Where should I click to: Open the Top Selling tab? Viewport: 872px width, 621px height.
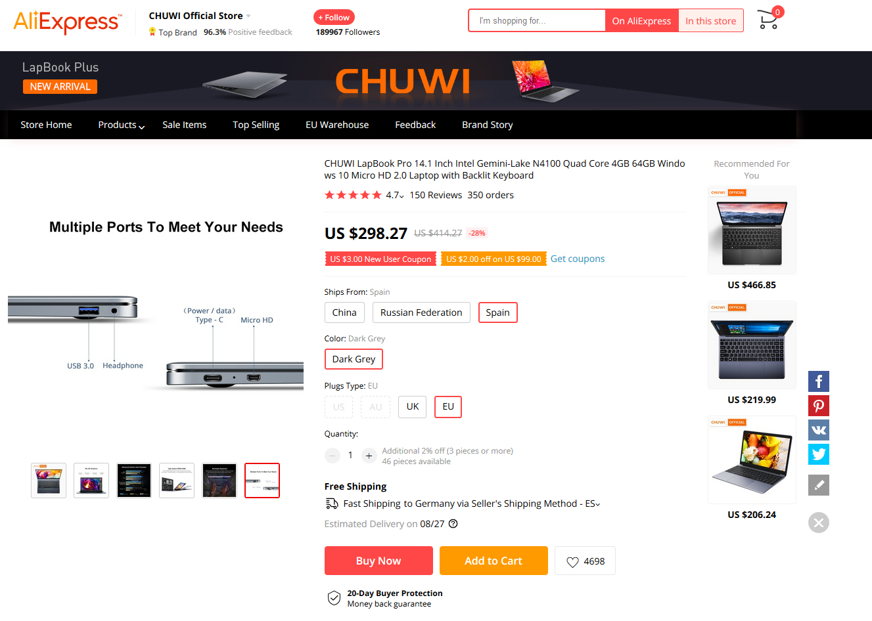[256, 125]
